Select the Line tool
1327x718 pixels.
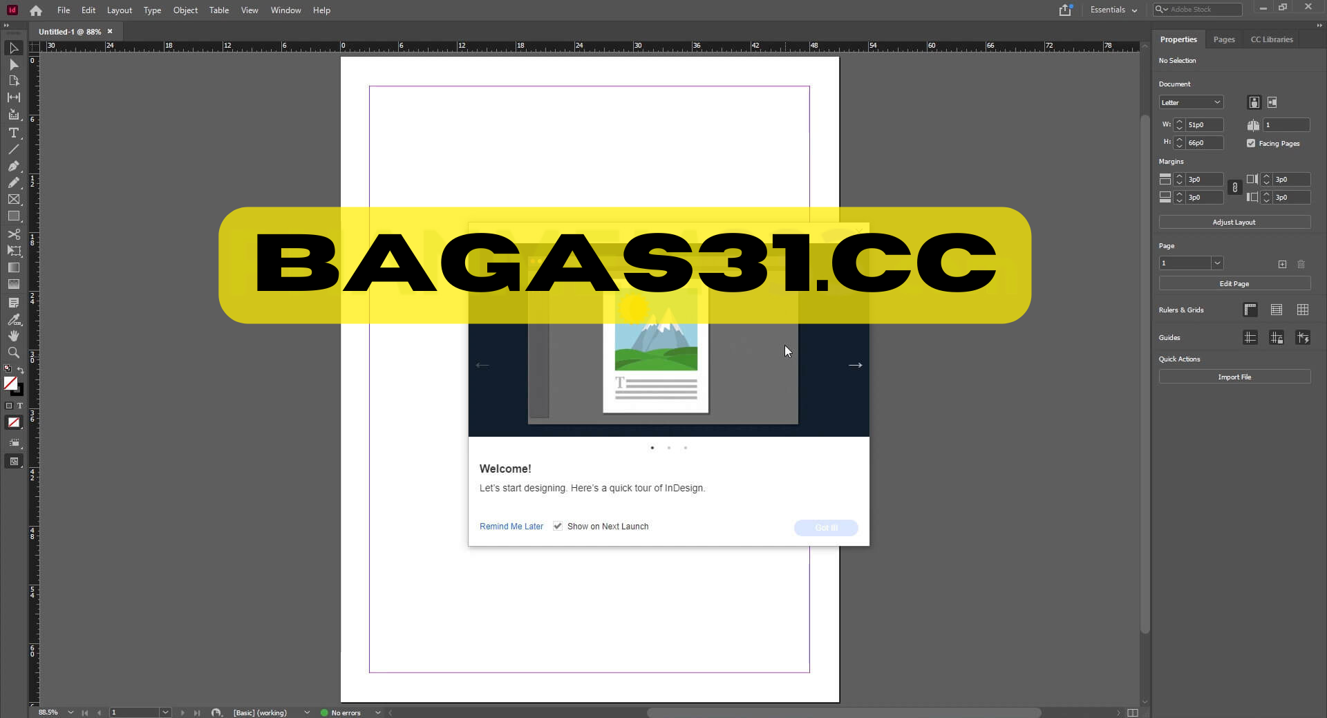(x=13, y=149)
